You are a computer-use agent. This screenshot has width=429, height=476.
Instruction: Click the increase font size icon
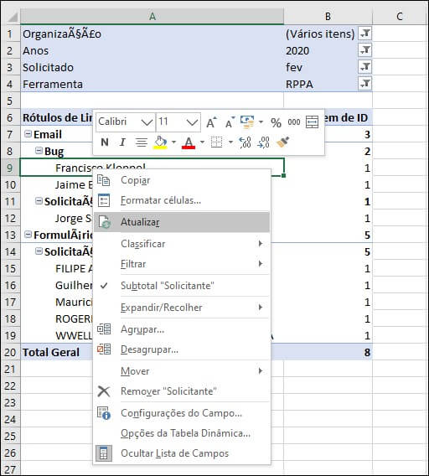coord(211,122)
